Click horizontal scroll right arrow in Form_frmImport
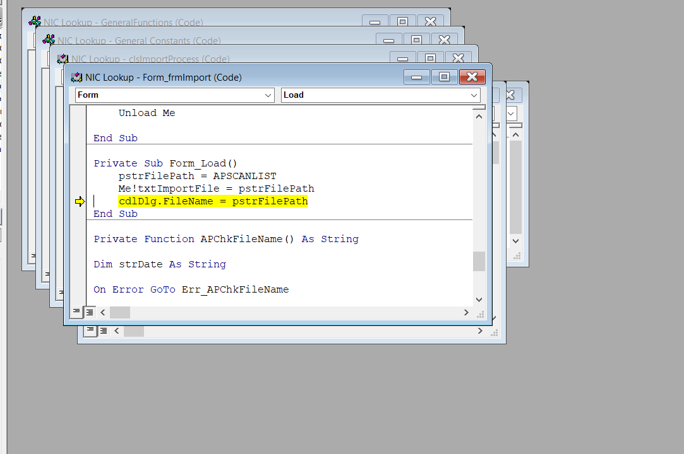684x454 pixels. [x=466, y=312]
